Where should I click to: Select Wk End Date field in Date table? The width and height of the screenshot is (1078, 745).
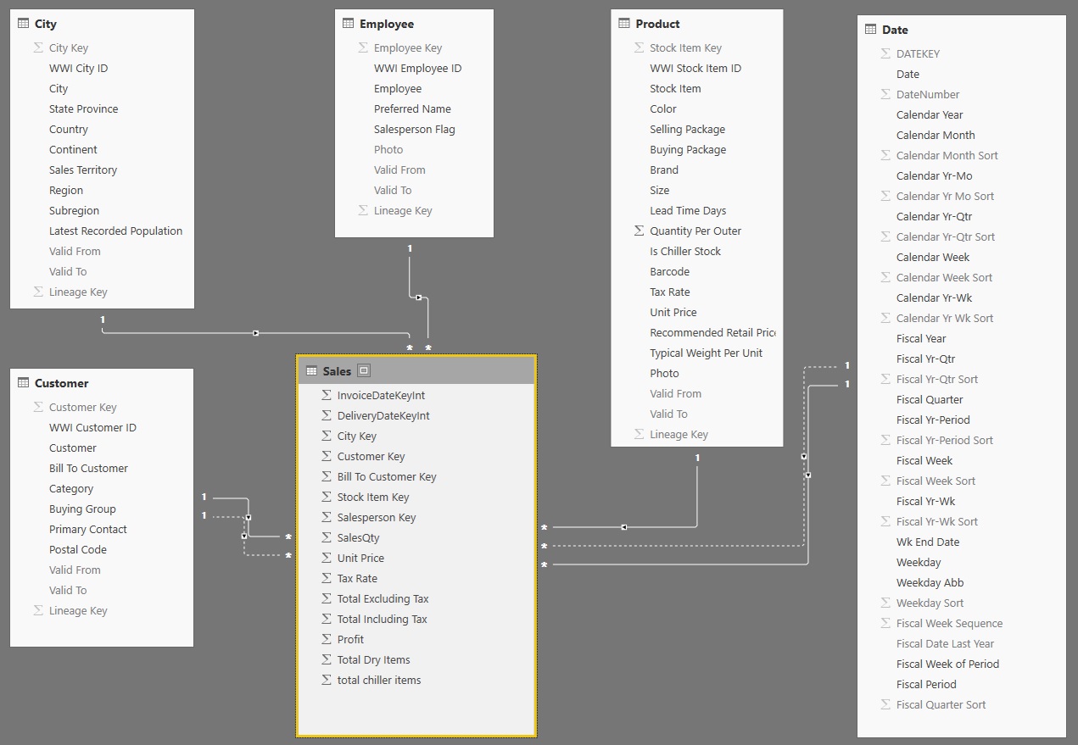click(x=928, y=542)
